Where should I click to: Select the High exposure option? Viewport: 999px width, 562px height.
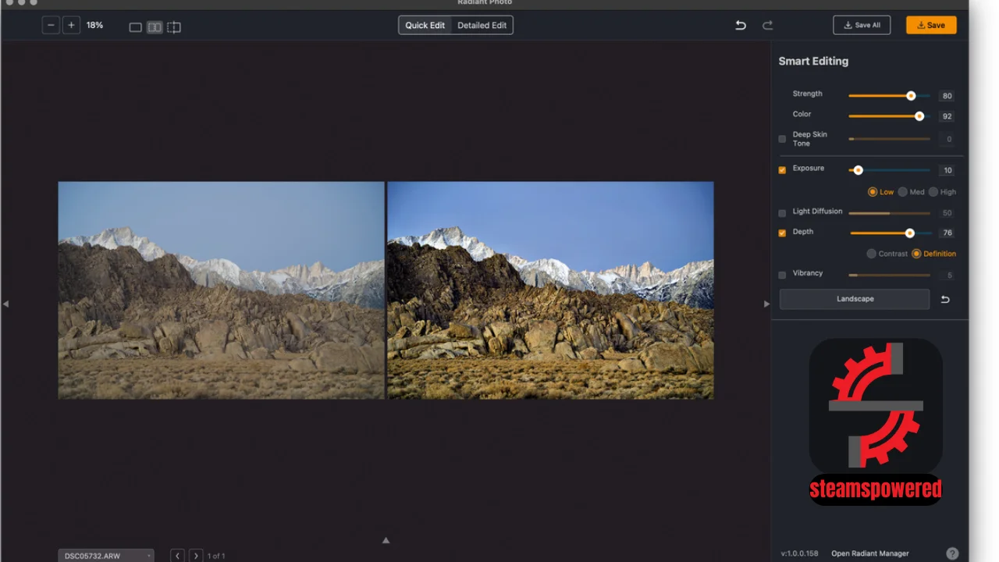click(933, 192)
